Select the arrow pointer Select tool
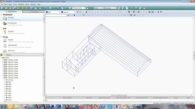The width and height of the screenshot is (195, 109). 74,15
